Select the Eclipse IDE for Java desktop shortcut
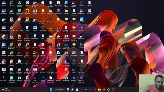This screenshot has width=164, height=92. [x=35, y=4]
